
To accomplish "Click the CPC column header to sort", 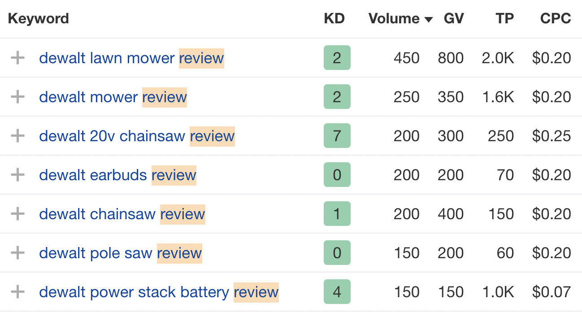I will pyautogui.click(x=555, y=19).
